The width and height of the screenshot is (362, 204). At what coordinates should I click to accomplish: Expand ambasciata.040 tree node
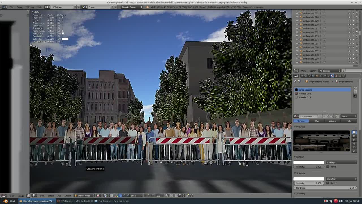click(297, 62)
